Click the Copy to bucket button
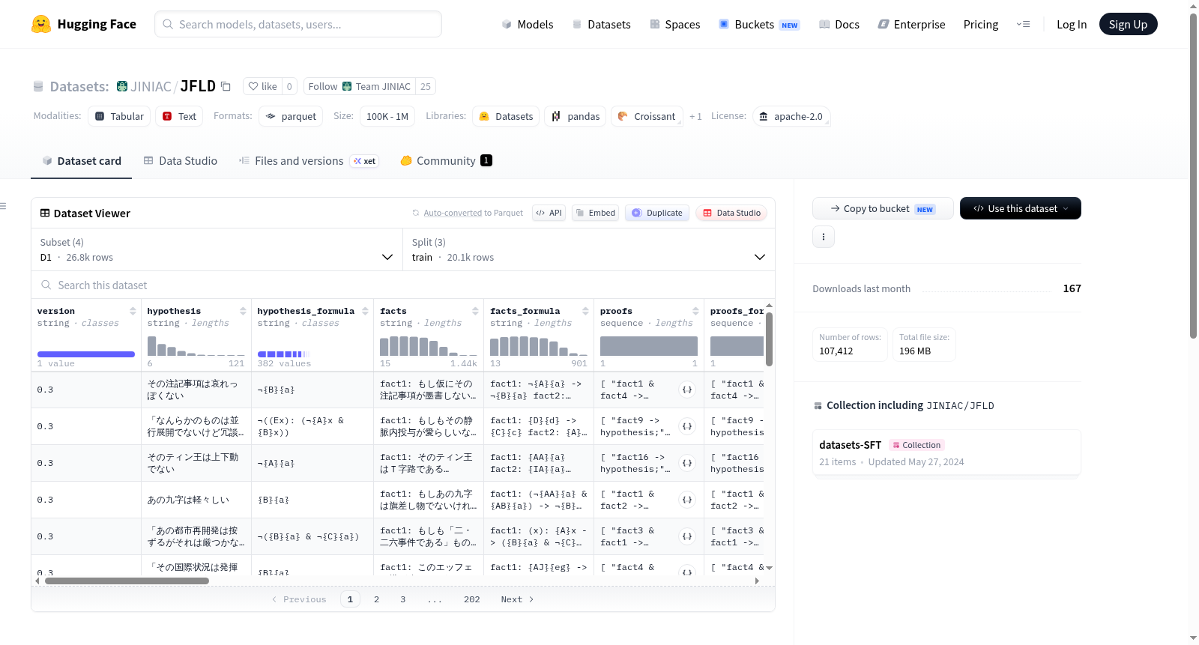This screenshot has height=645, width=1199. pos(883,208)
